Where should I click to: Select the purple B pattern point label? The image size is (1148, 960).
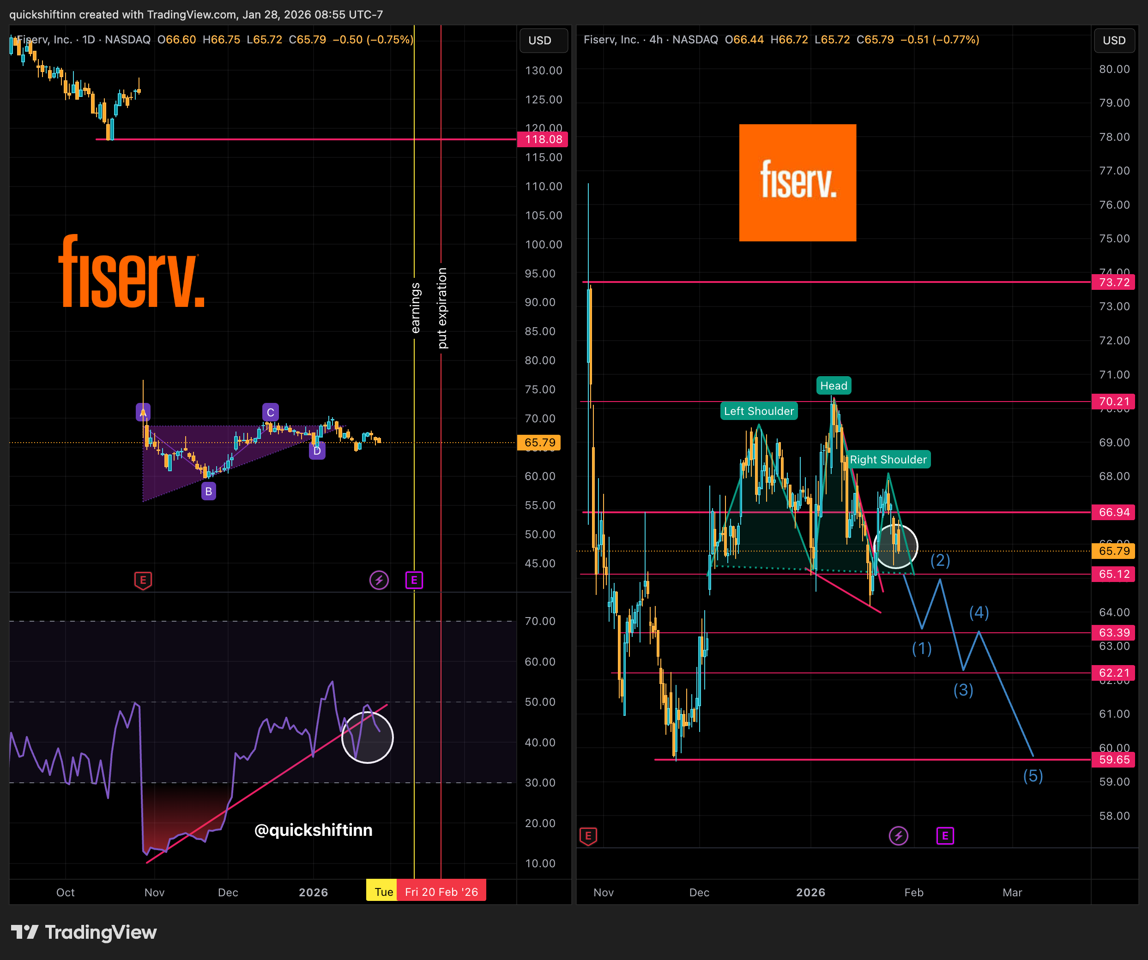[x=208, y=491]
